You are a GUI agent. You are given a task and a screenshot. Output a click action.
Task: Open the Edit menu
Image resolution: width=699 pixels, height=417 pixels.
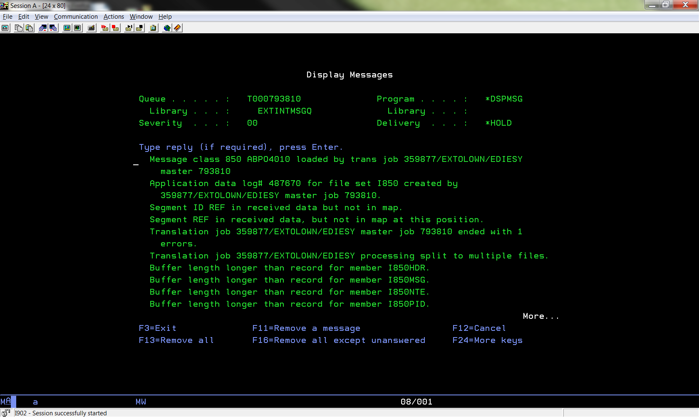point(24,17)
